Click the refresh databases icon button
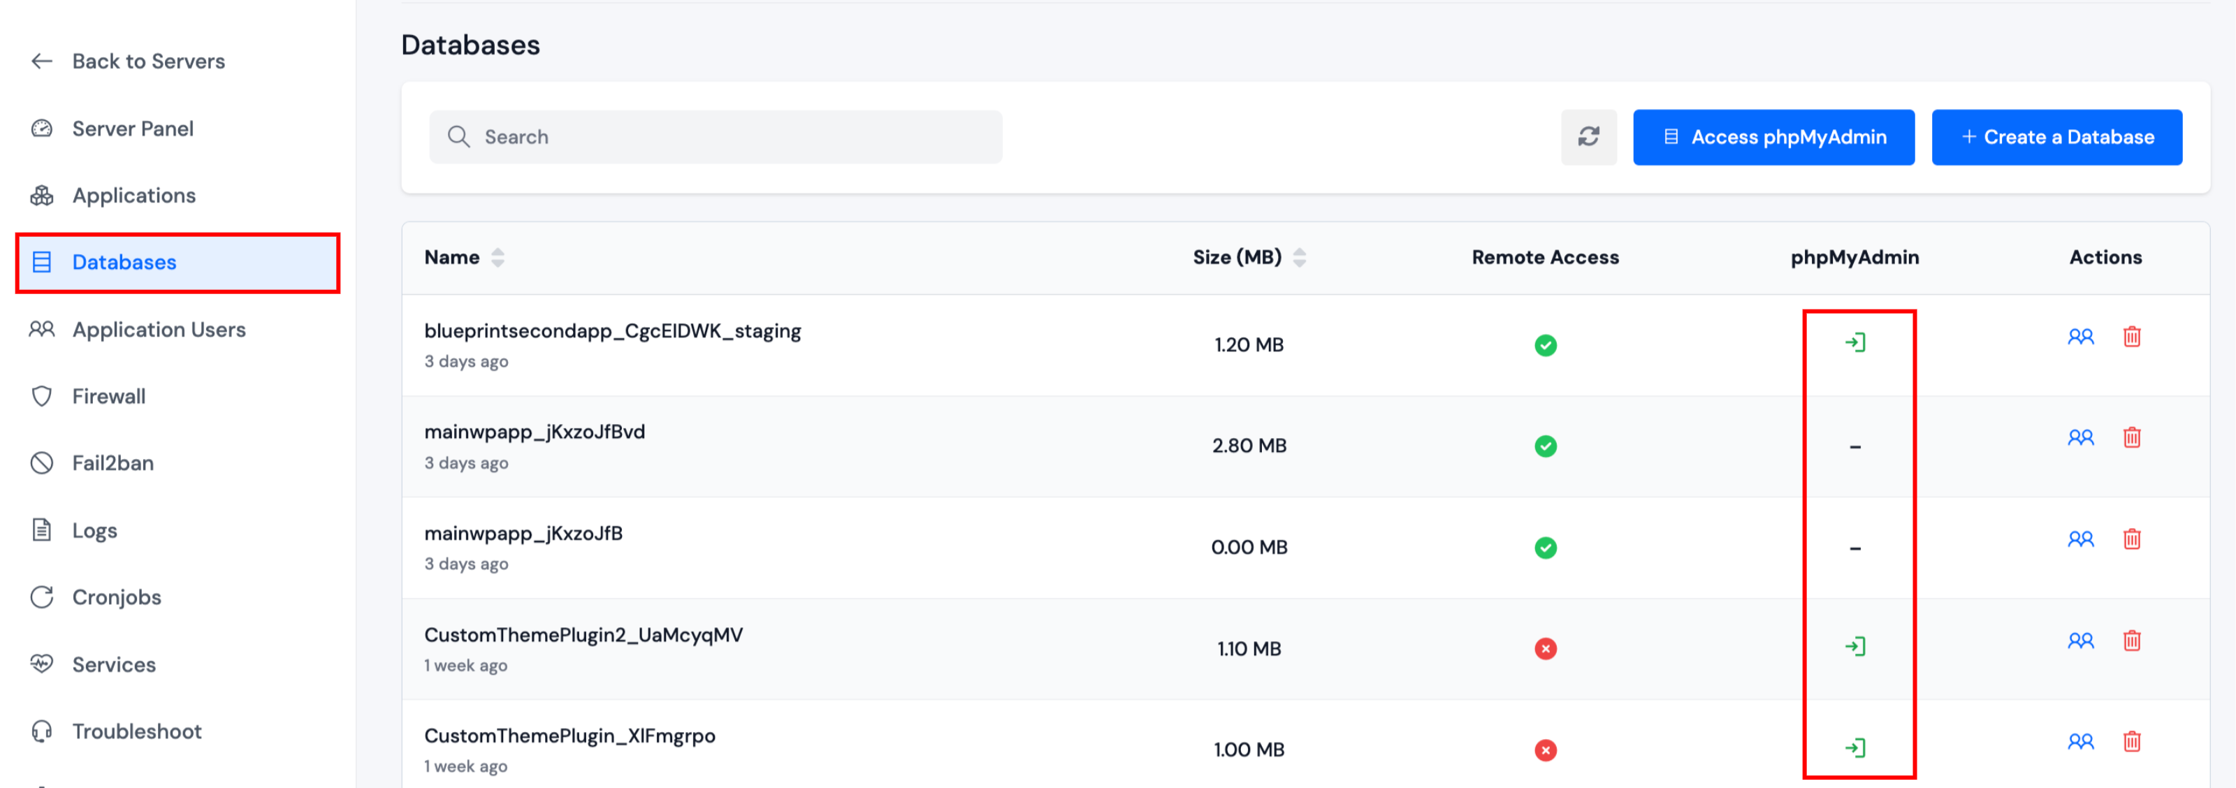Image resolution: width=2236 pixels, height=788 pixels. click(x=1588, y=137)
